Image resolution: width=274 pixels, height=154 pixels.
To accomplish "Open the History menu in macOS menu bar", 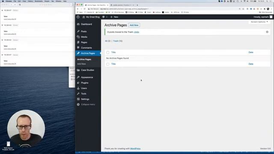I will coord(30,1).
